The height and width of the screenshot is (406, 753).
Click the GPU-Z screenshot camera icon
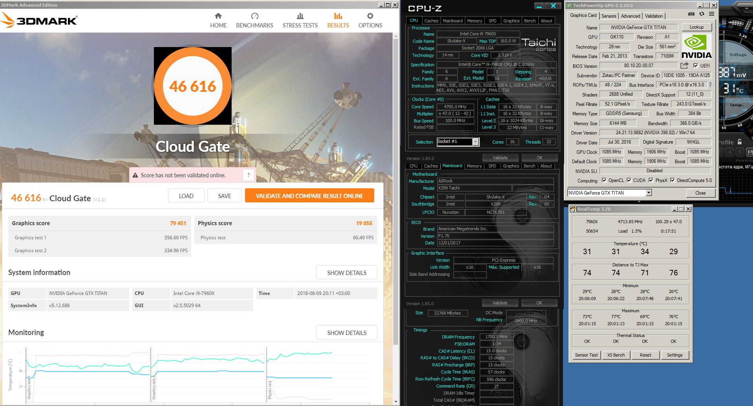point(691,14)
